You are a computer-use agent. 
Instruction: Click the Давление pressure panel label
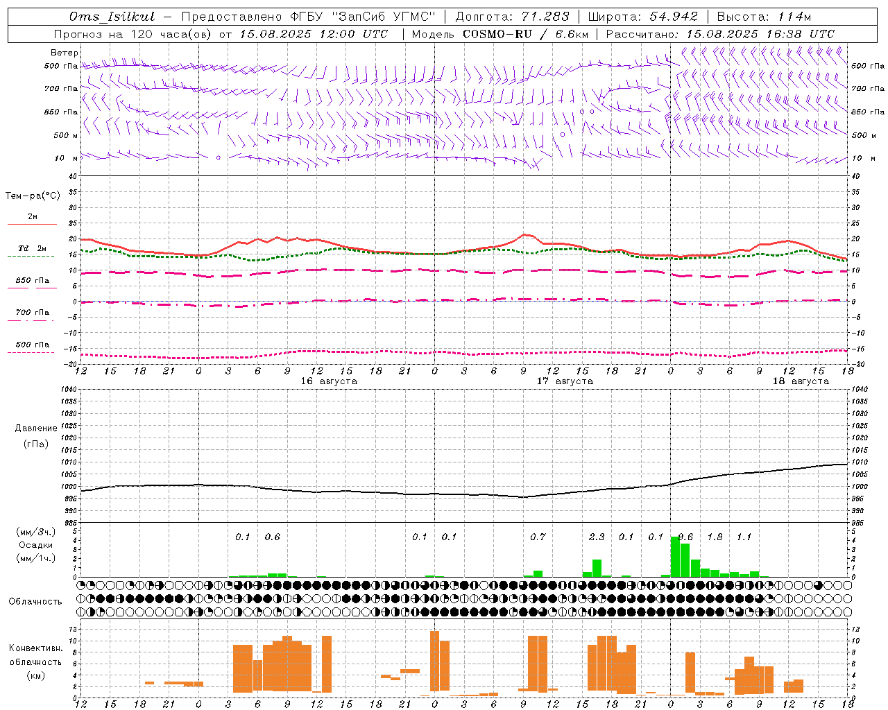pyautogui.click(x=36, y=428)
